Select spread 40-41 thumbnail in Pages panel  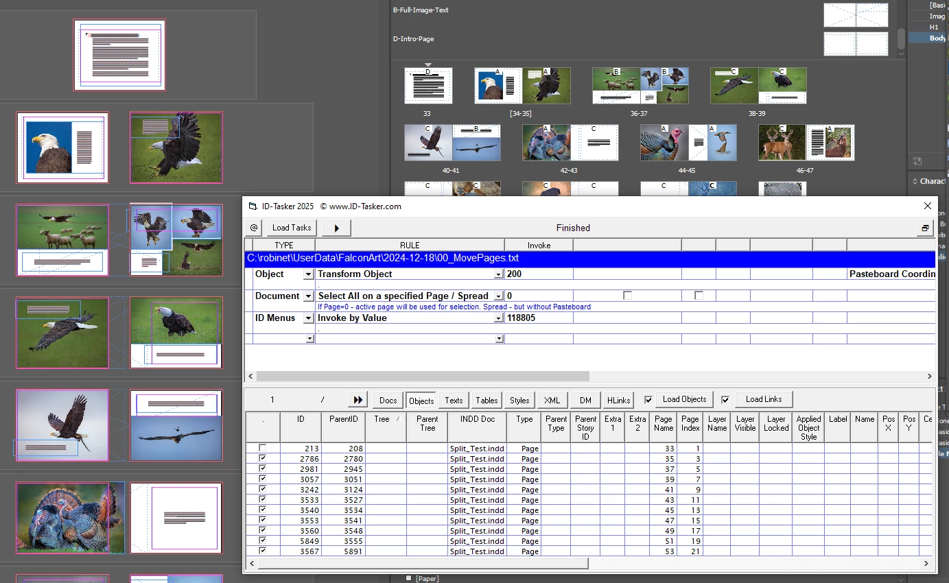[x=452, y=143]
